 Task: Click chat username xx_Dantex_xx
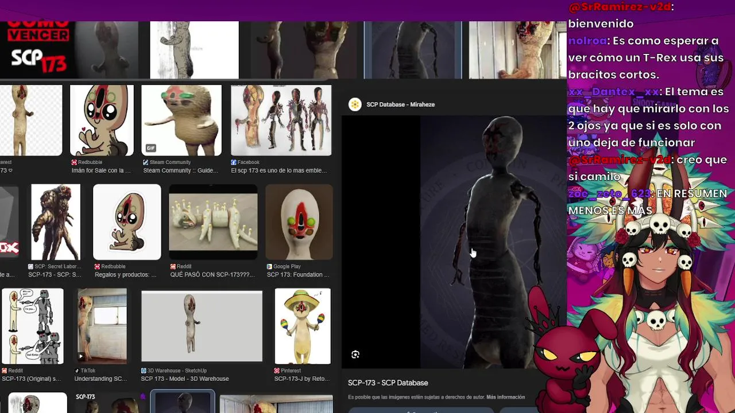[x=613, y=92]
